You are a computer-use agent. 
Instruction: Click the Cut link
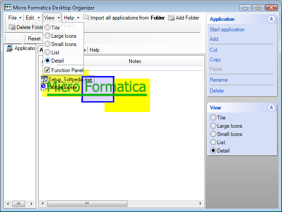pos(214,50)
